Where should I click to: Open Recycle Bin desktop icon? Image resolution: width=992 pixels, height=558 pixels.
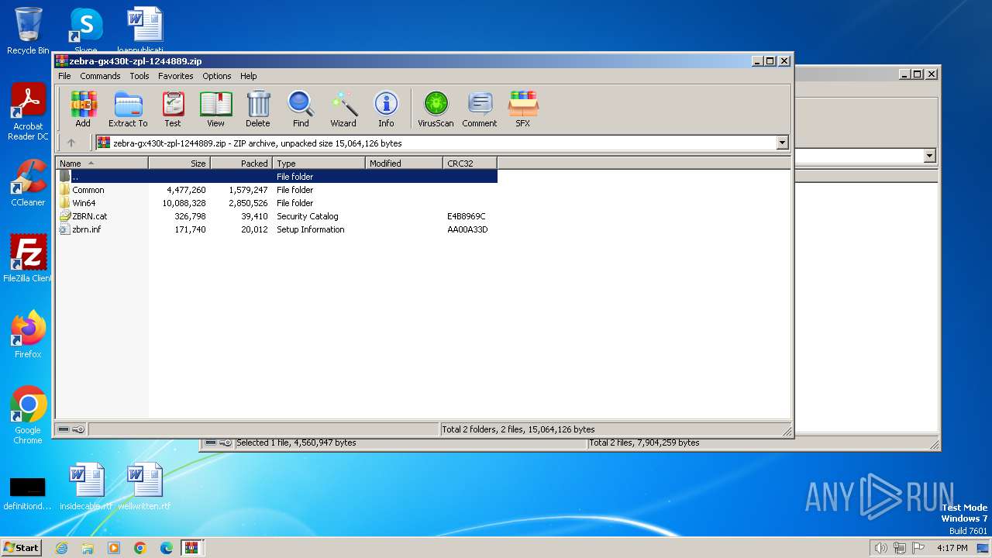(28, 31)
